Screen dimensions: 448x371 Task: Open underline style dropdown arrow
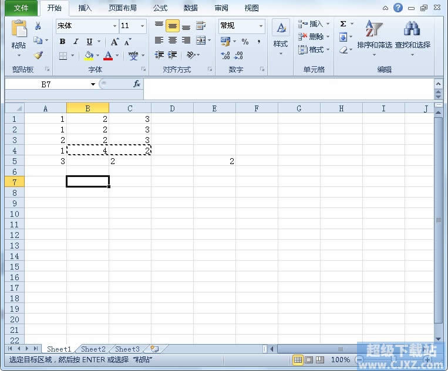(99, 42)
